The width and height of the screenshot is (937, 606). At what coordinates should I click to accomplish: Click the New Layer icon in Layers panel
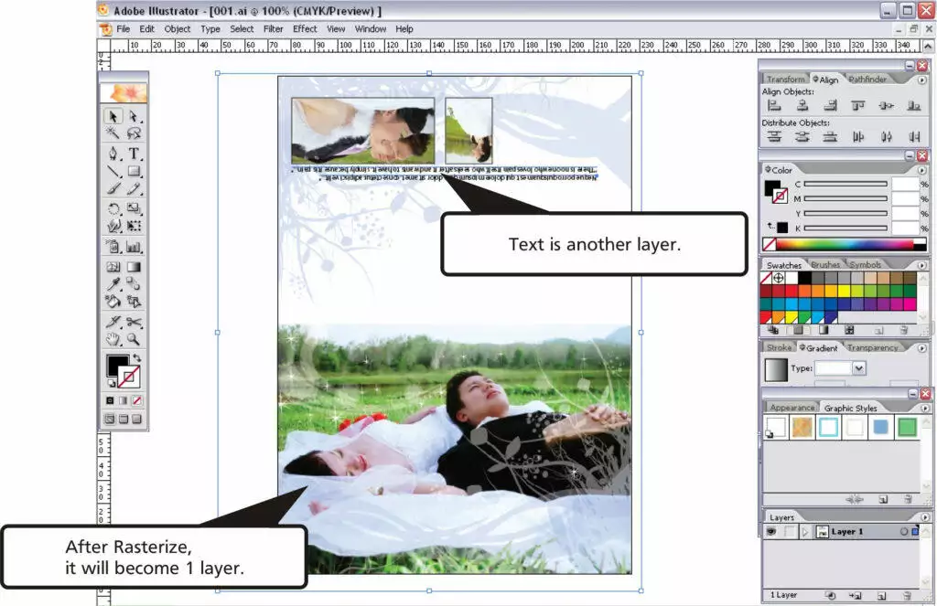click(881, 595)
